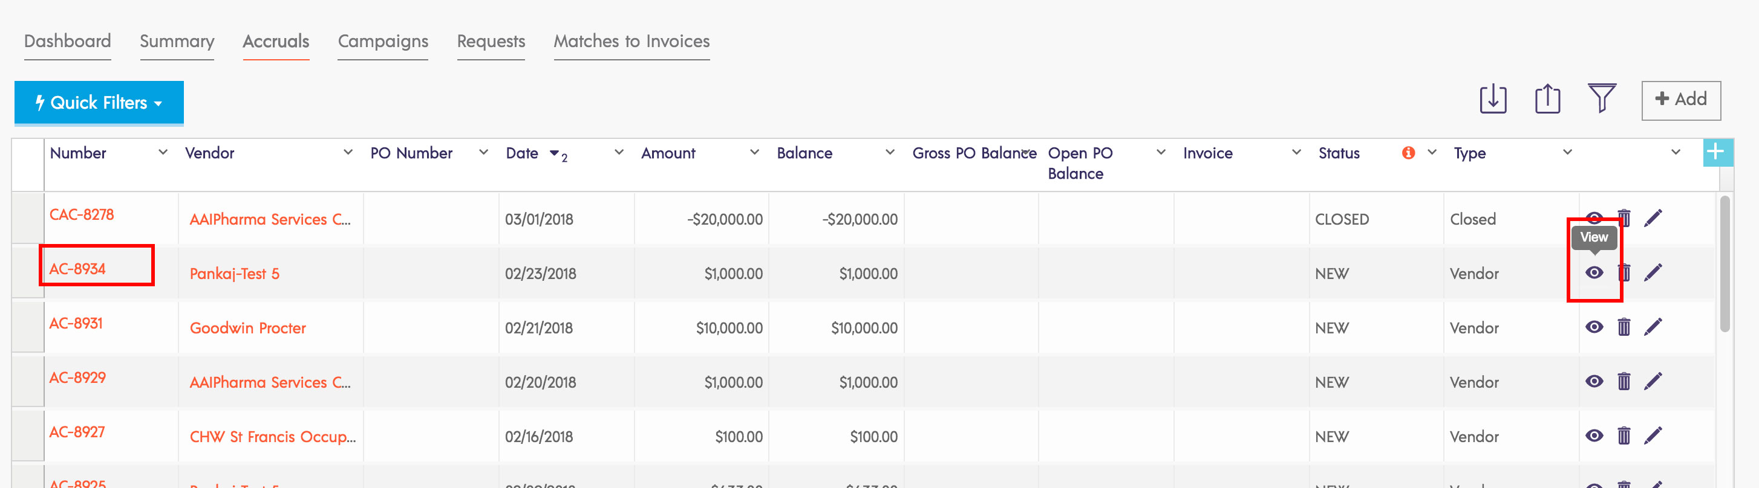
Task: Delete accrual AC-8927 with trash icon
Action: pos(1624,436)
